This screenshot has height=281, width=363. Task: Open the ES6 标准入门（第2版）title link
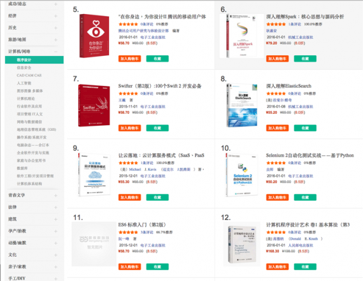(142, 224)
